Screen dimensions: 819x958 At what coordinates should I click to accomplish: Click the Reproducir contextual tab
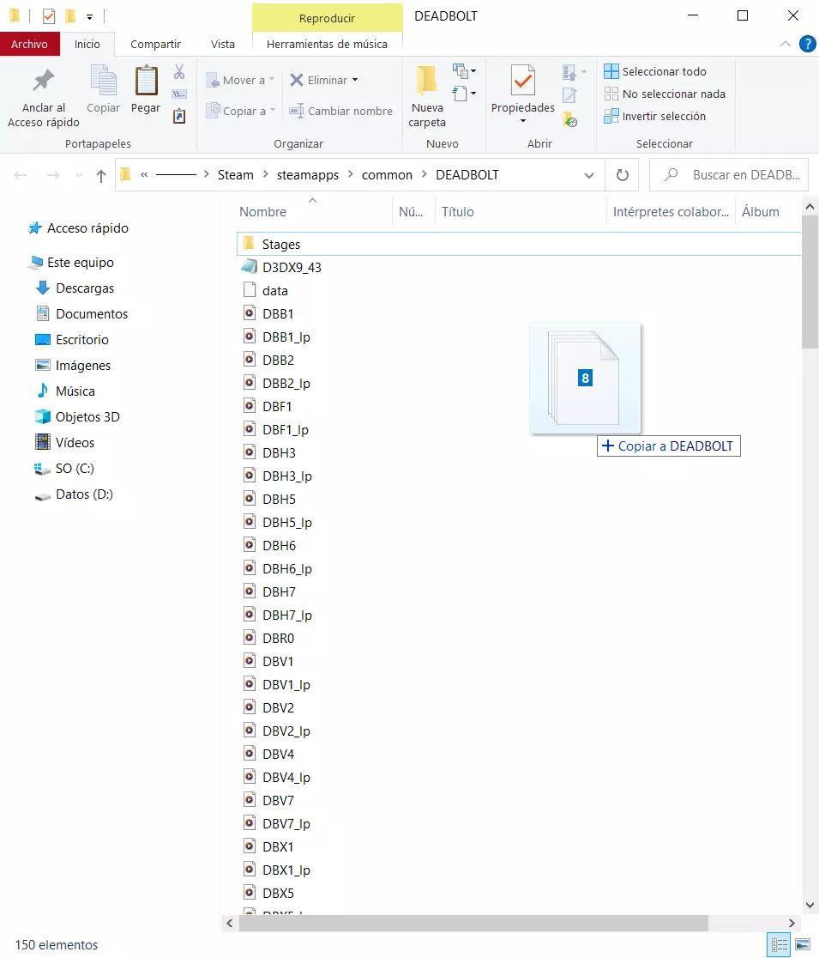pyautogui.click(x=327, y=18)
